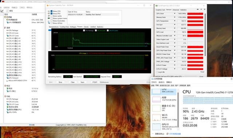Open the Advanced tab in GPU-Z
233x138 pixels.
175,10
